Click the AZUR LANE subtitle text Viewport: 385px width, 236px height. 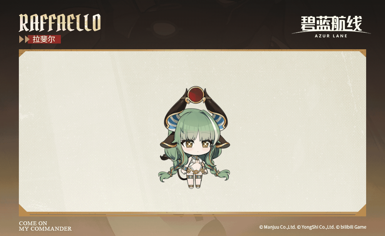pyautogui.click(x=331, y=36)
